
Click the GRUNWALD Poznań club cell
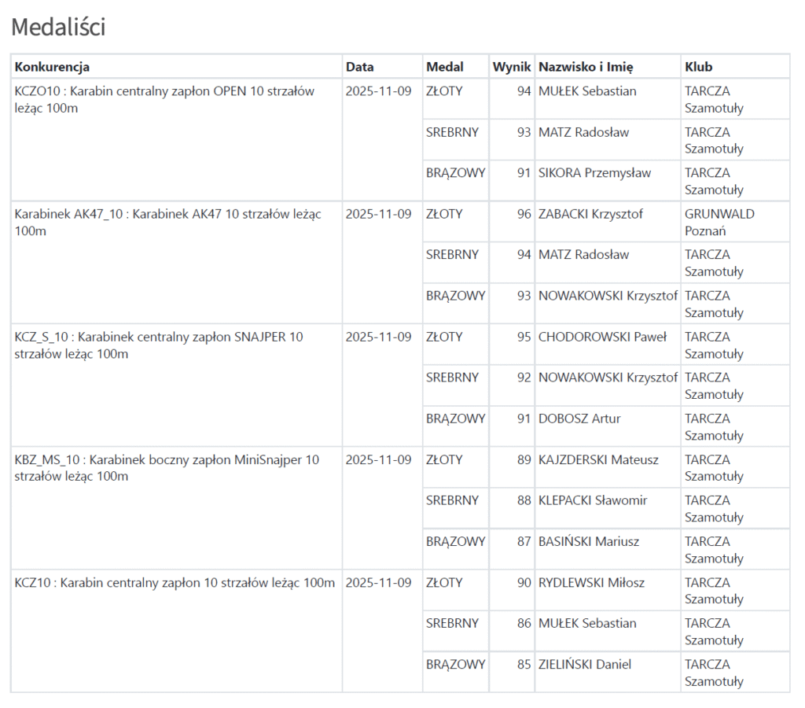tap(719, 223)
